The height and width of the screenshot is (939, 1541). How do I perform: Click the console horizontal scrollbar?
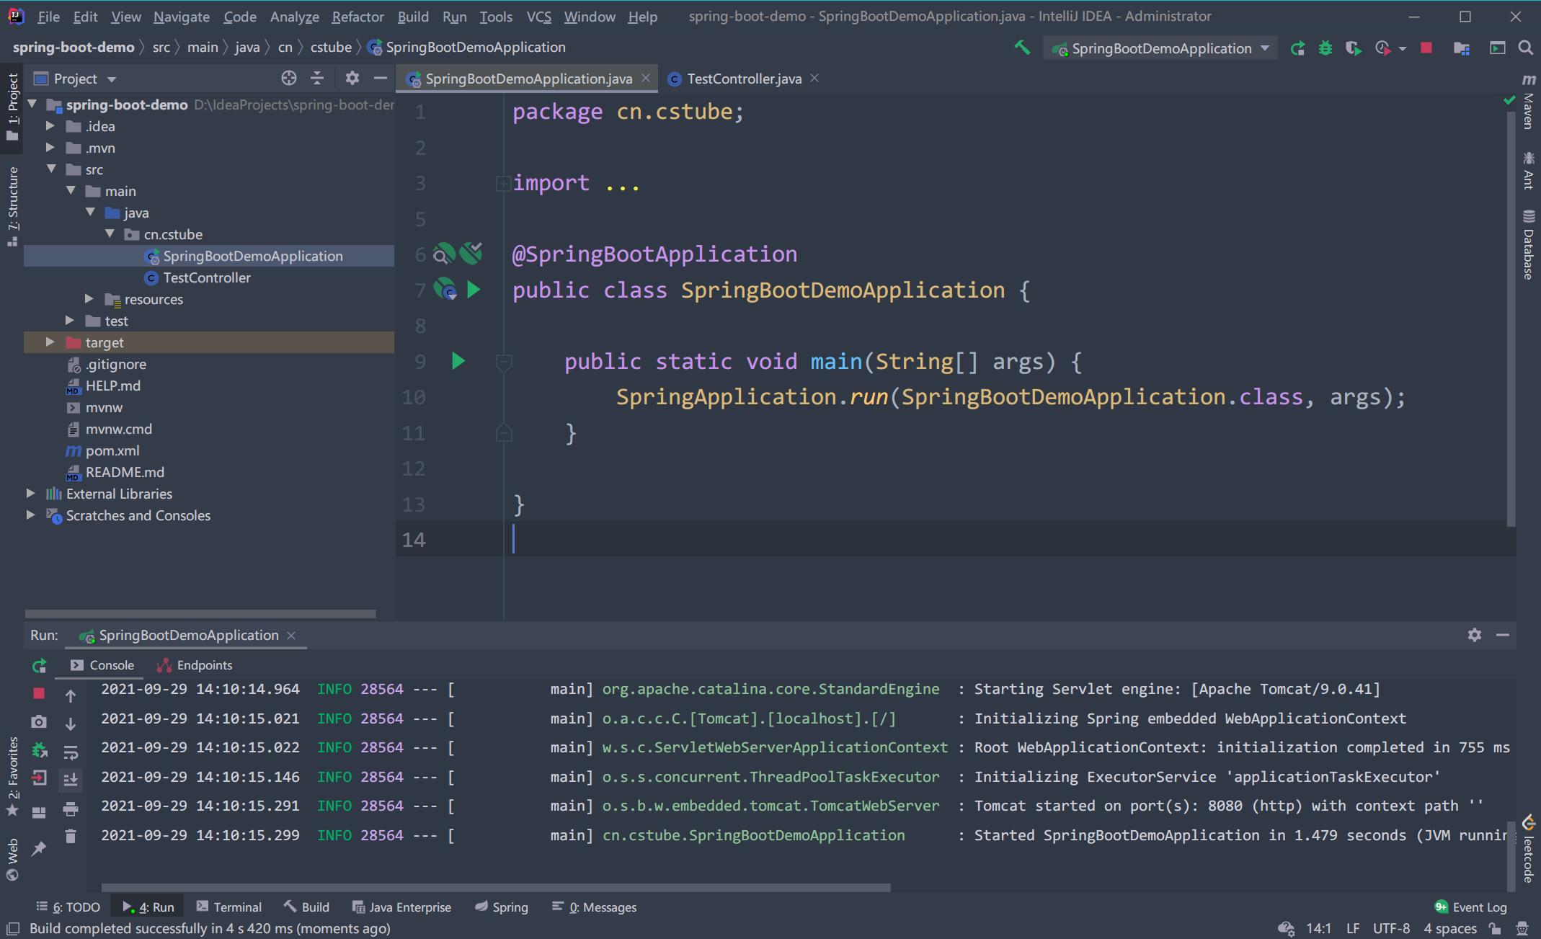(496, 888)
